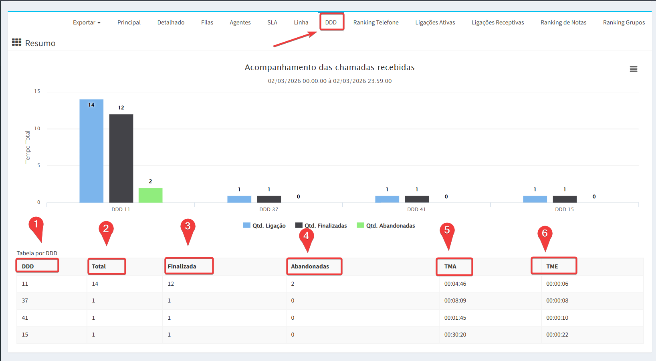Open the SLA report tab

click(272, 22)
